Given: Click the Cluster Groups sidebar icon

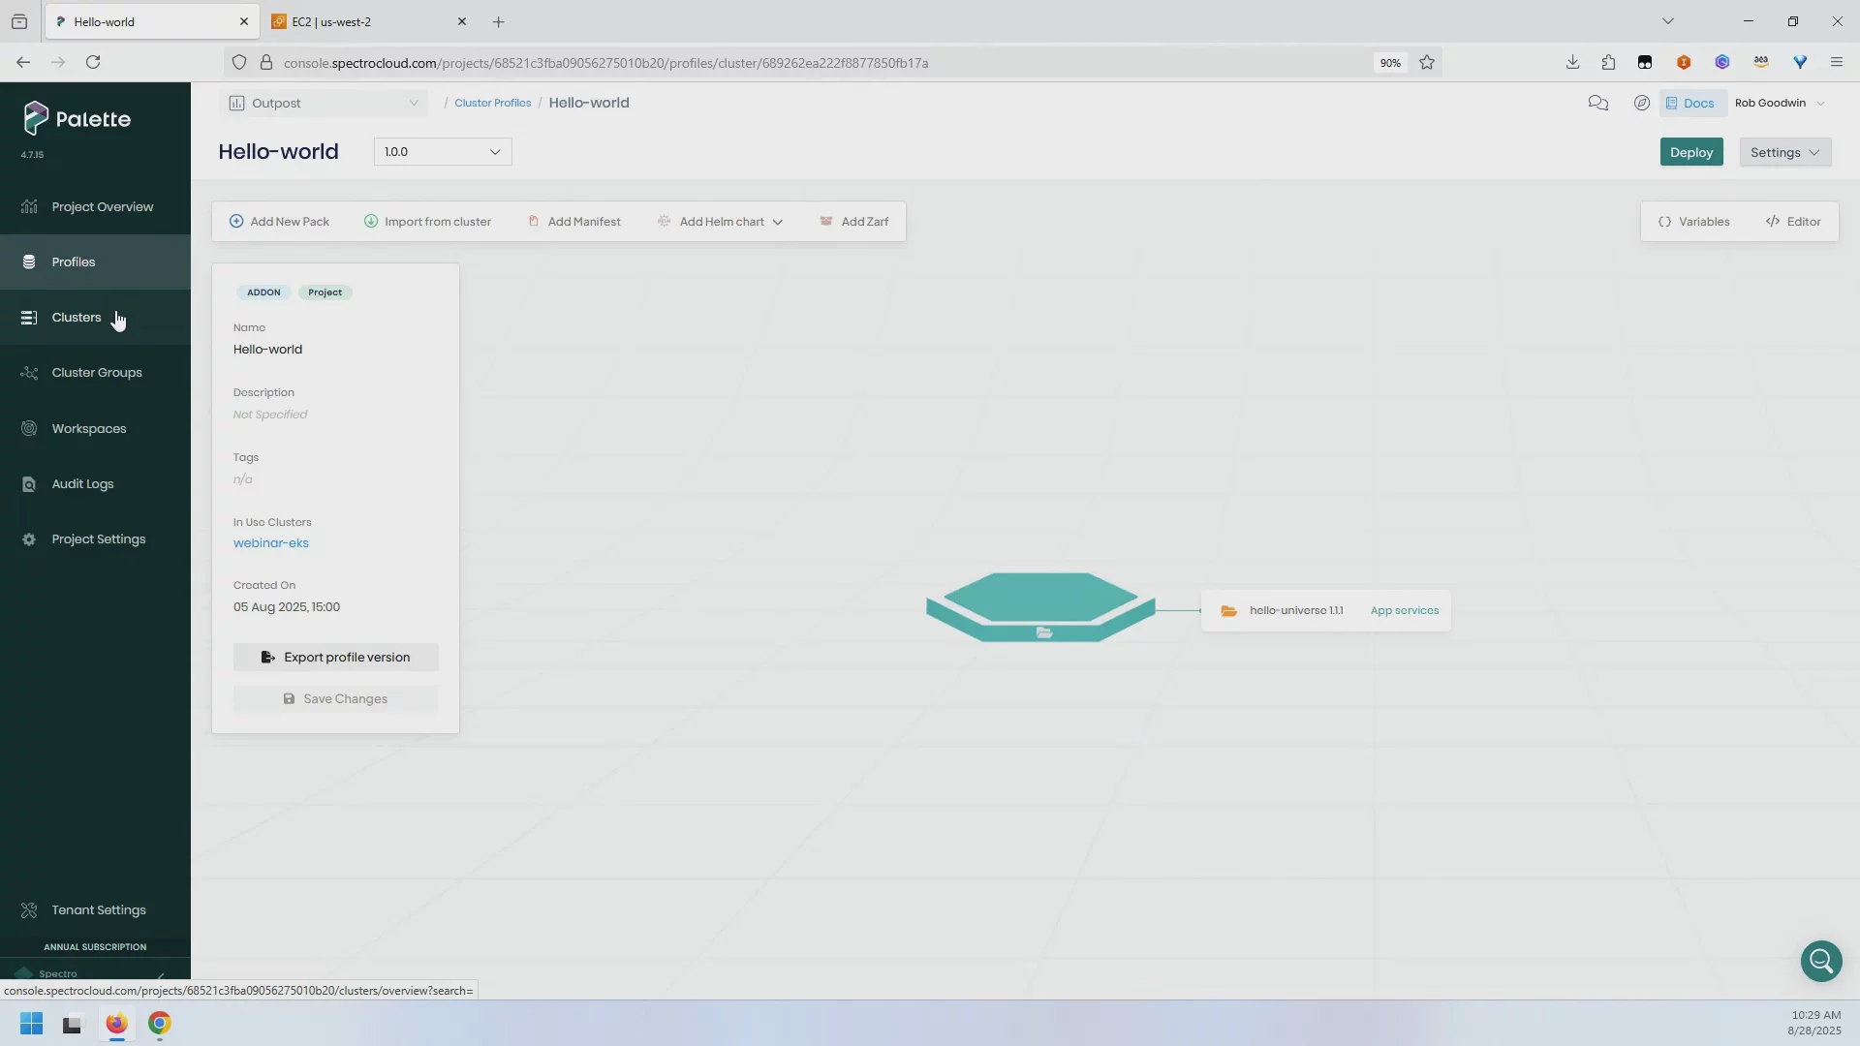Looking at the screenshot, I should 29,373.
